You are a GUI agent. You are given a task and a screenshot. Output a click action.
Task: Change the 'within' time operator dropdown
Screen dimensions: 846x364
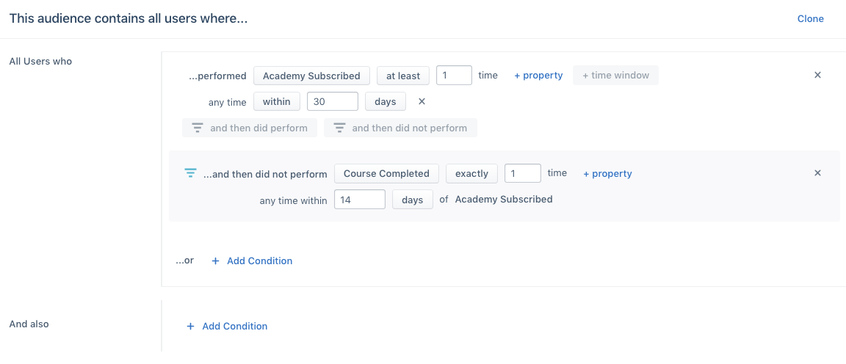(x=276, y=101)
